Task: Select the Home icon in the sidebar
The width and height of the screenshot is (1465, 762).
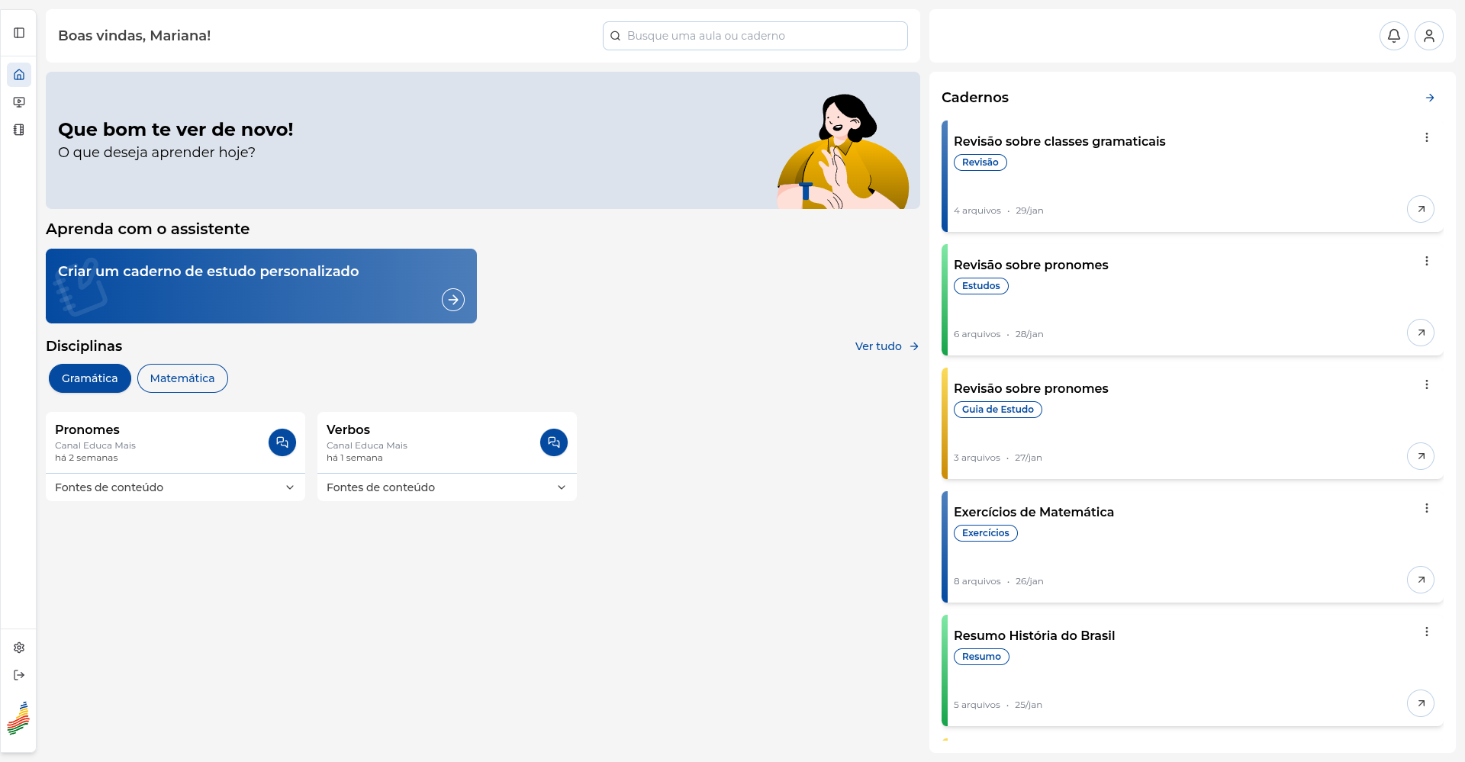Action: 19,74
